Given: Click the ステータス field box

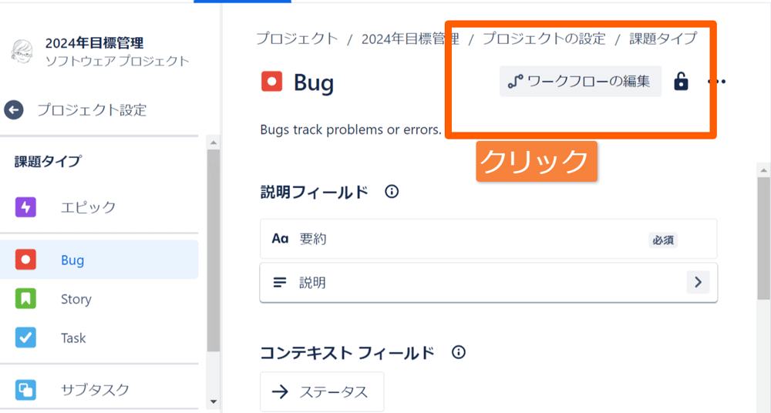Looking at the screenshot, I should (322, 392).
